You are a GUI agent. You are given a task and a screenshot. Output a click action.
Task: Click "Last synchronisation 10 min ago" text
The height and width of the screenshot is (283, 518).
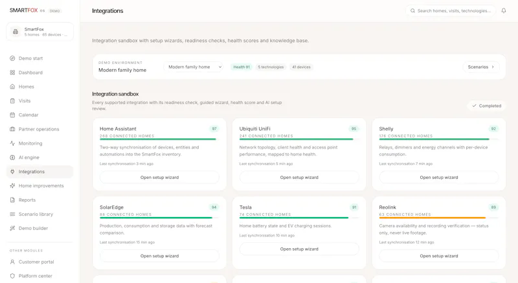pyautogui.click(x=267, y=235)
